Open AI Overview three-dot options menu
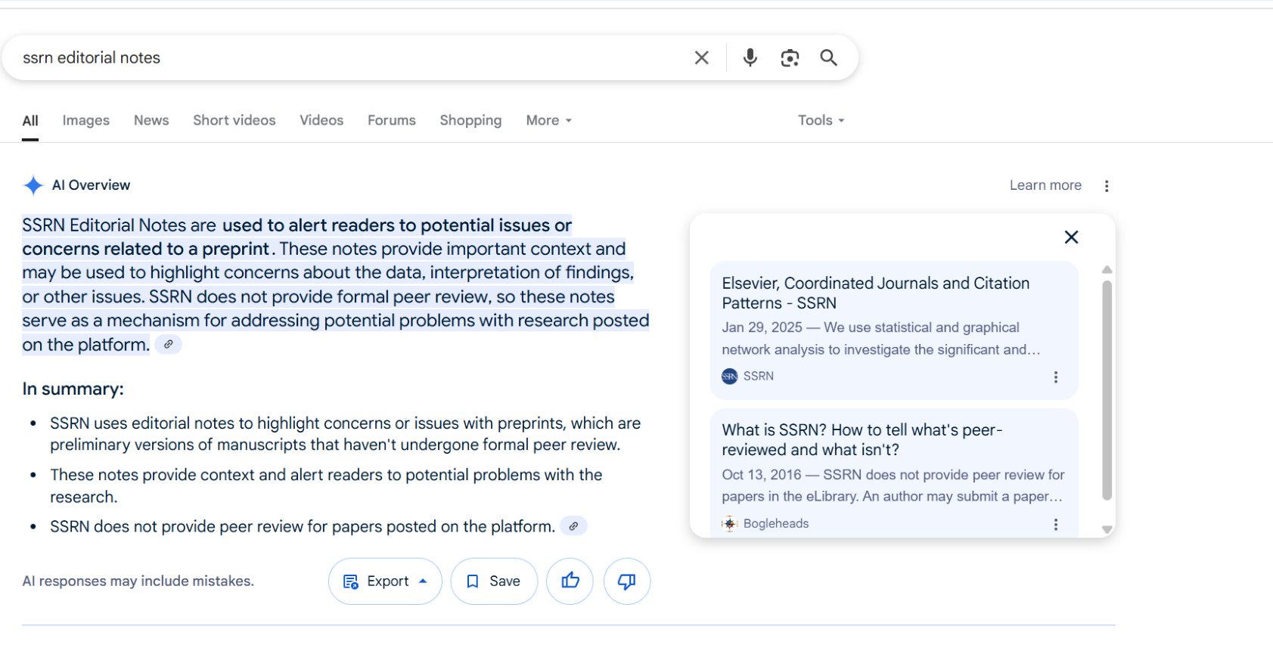Screen dimensions: 1273x651 1106,186
